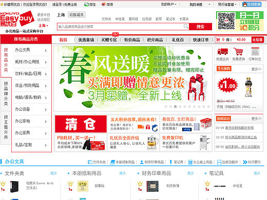
Task: Click the red cart 免费退换 icon
Action: pos(238,51)
